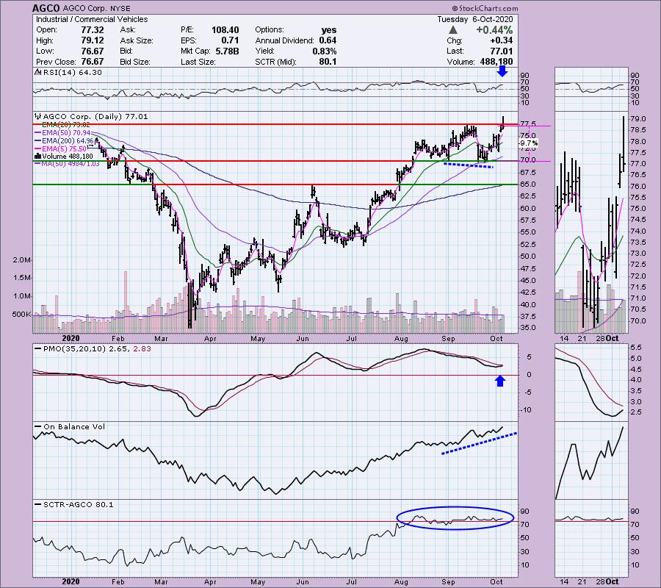The height and width of the screenshot is (588, 661).
Task: Click the 'Prev Close:' label
Action: pyautogui.click(x=56, y=62)
